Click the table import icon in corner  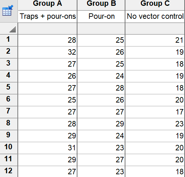8,11
